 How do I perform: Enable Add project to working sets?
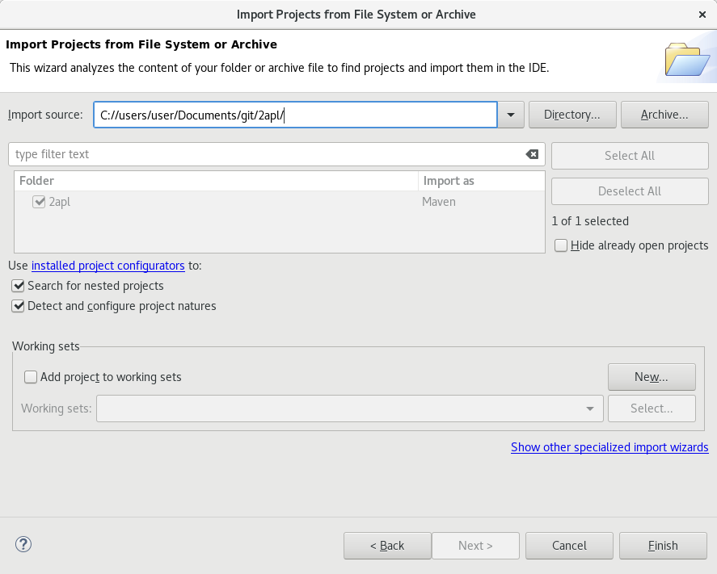[30, 376]
